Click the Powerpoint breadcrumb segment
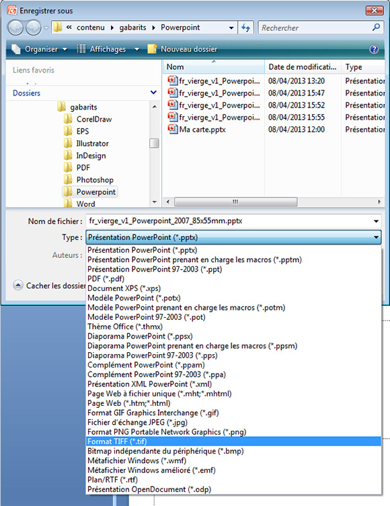 180,28
